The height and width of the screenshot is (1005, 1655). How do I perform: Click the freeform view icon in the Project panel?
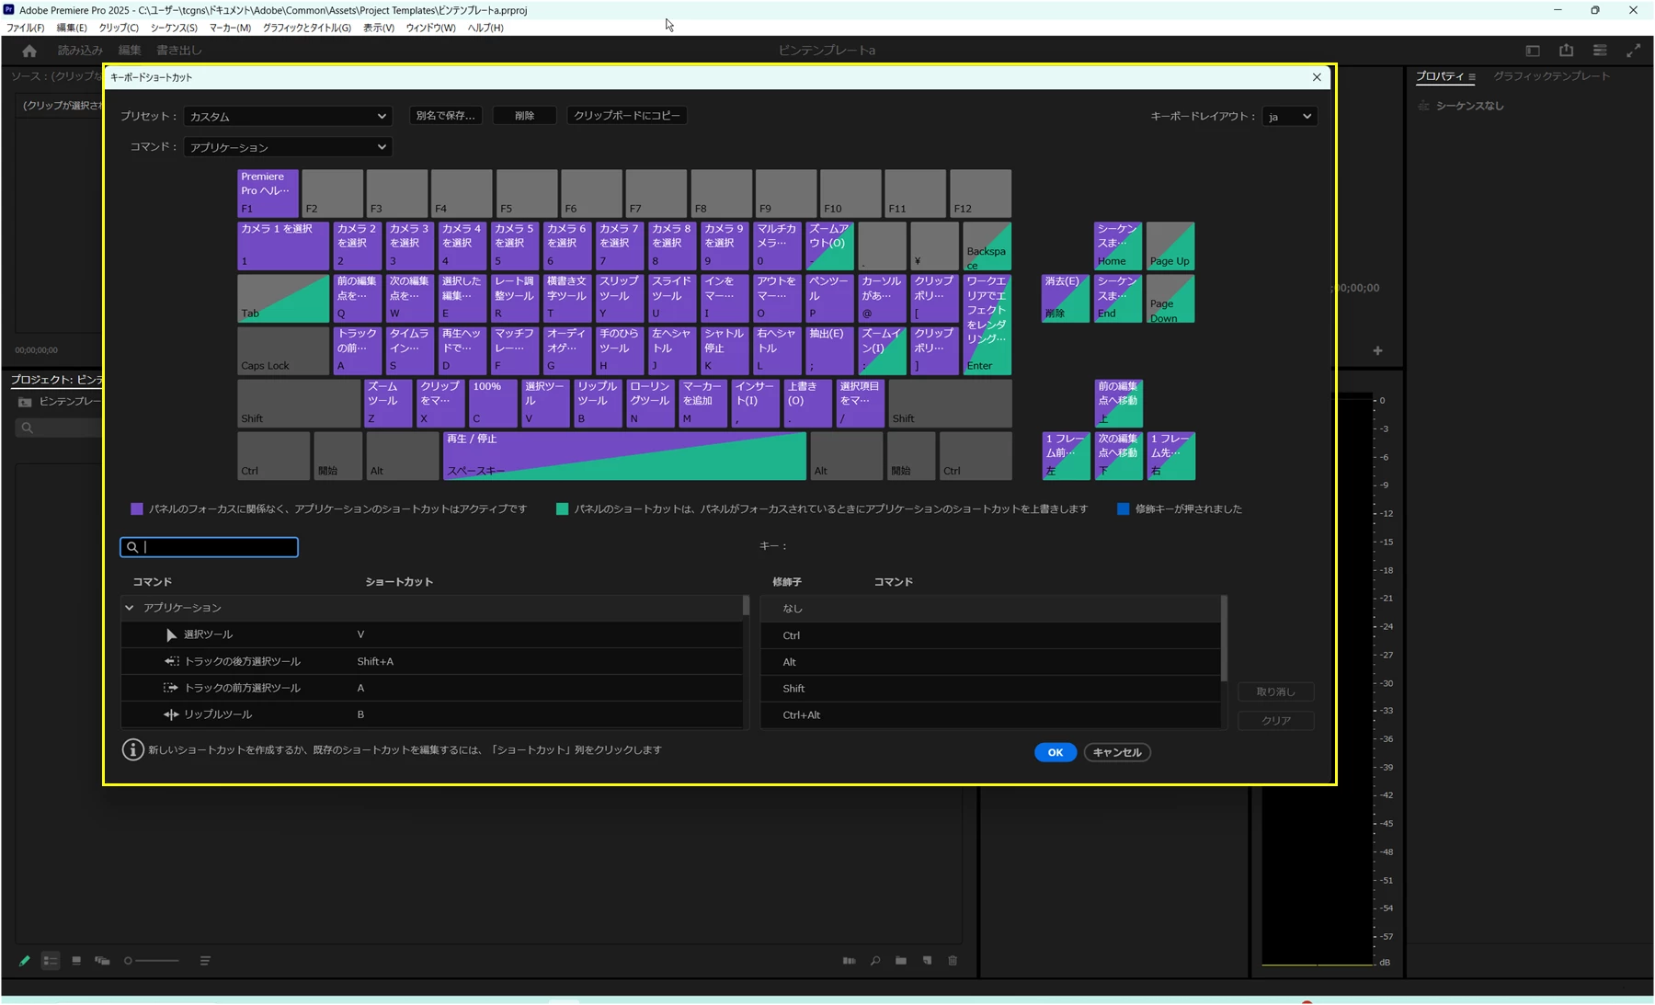tap(102, 961)
